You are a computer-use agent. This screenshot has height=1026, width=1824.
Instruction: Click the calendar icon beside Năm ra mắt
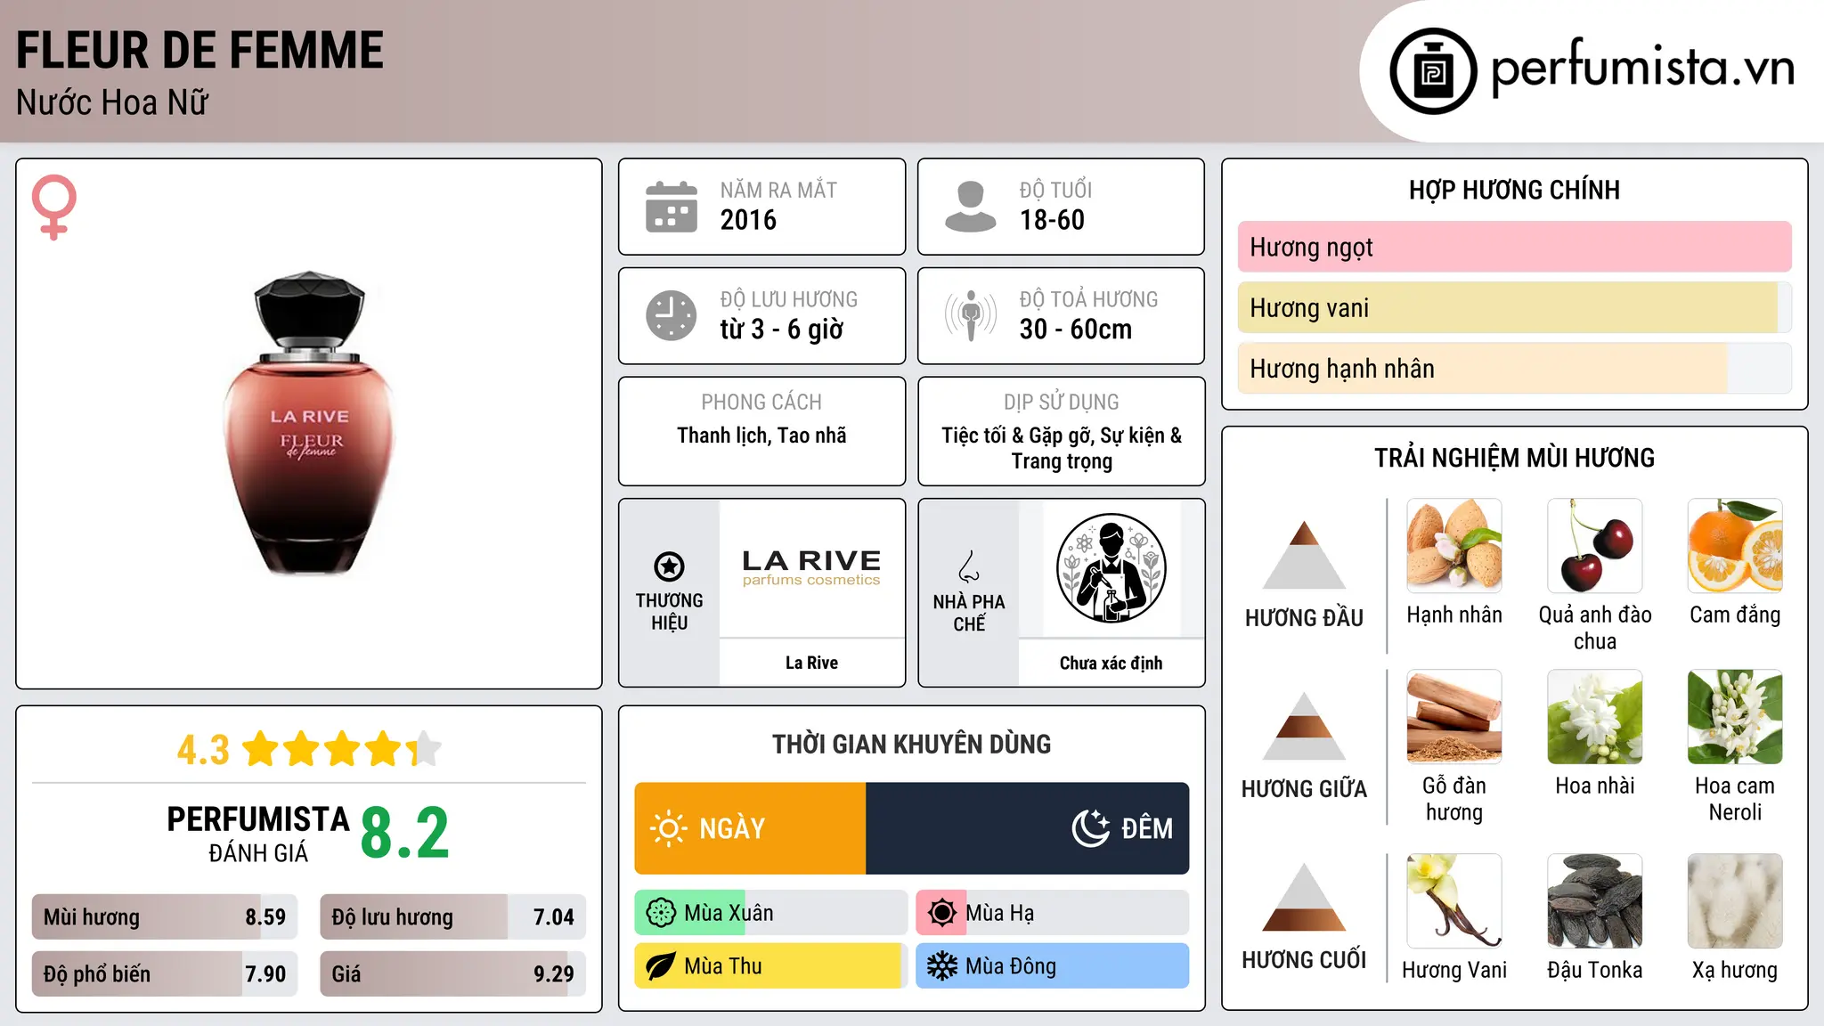pyautogui.click(x=672, y=207)
